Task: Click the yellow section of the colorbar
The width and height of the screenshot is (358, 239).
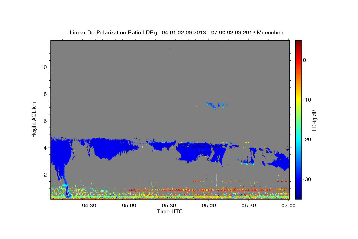Action: coord(298,99)
